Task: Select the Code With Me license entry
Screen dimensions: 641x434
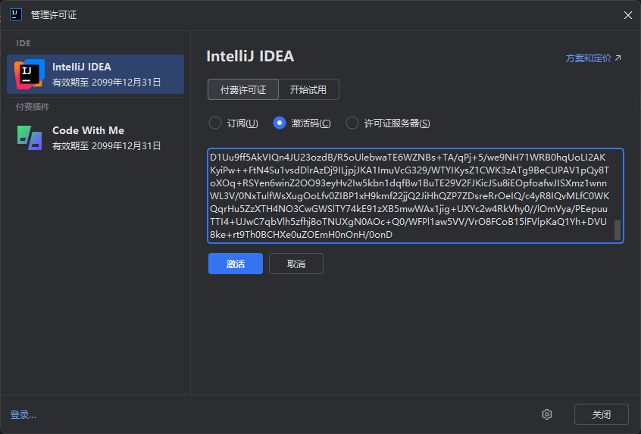Action: click(95, 138)
